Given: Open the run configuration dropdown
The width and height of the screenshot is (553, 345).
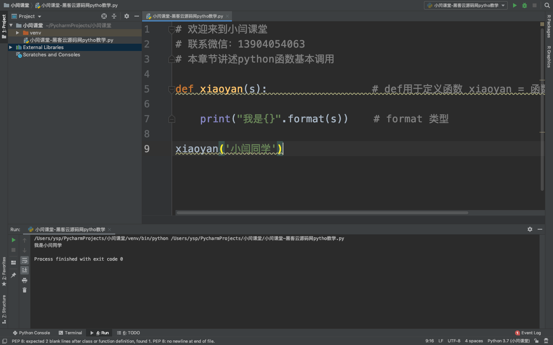Looking at the screenshot, I should click(465, 5).
